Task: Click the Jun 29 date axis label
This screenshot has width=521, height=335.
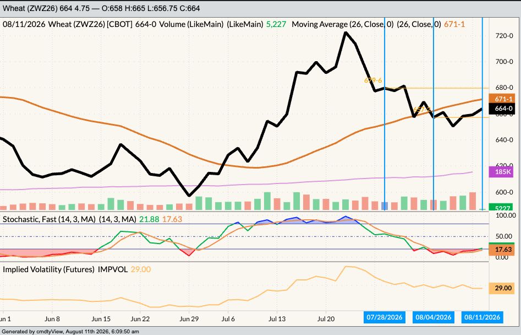Action: tap(189, 318)
